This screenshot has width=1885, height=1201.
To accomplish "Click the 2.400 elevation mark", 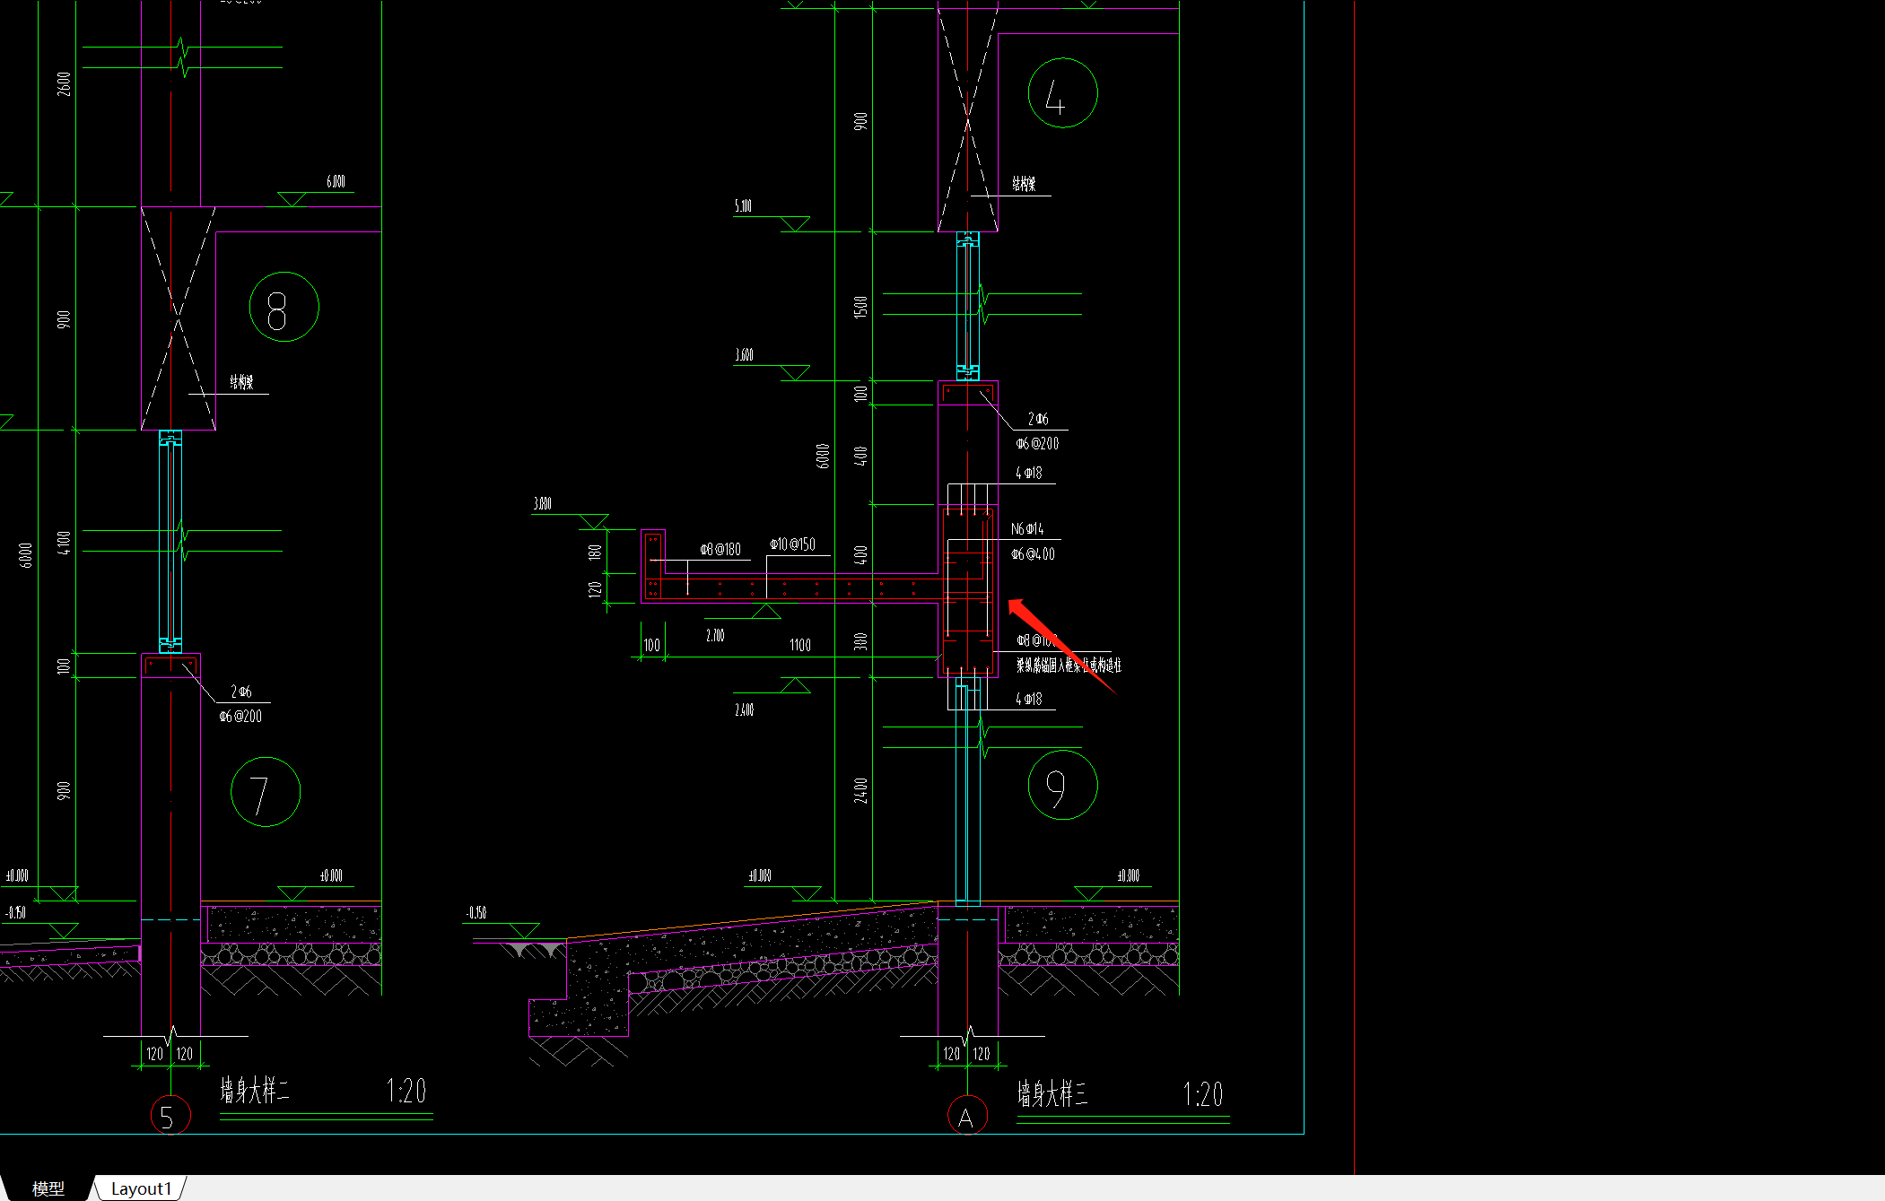I will 744,710.
